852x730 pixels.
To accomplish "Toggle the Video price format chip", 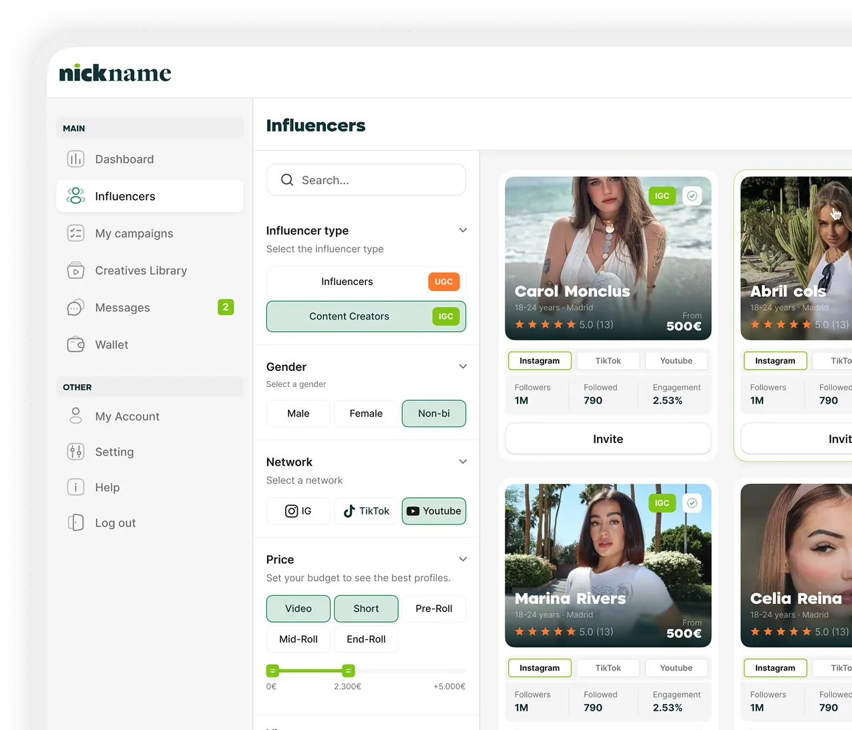I will coord(298,609).
